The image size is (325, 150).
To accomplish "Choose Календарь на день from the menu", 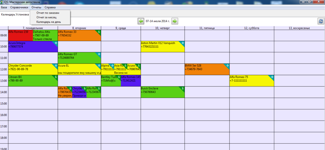I will tap(49, 22).
